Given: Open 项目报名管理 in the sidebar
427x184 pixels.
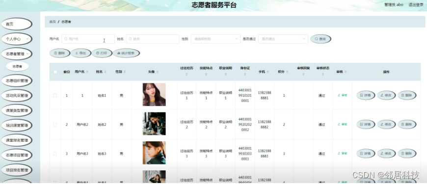Looking at the screenshot, I should 16,170.
